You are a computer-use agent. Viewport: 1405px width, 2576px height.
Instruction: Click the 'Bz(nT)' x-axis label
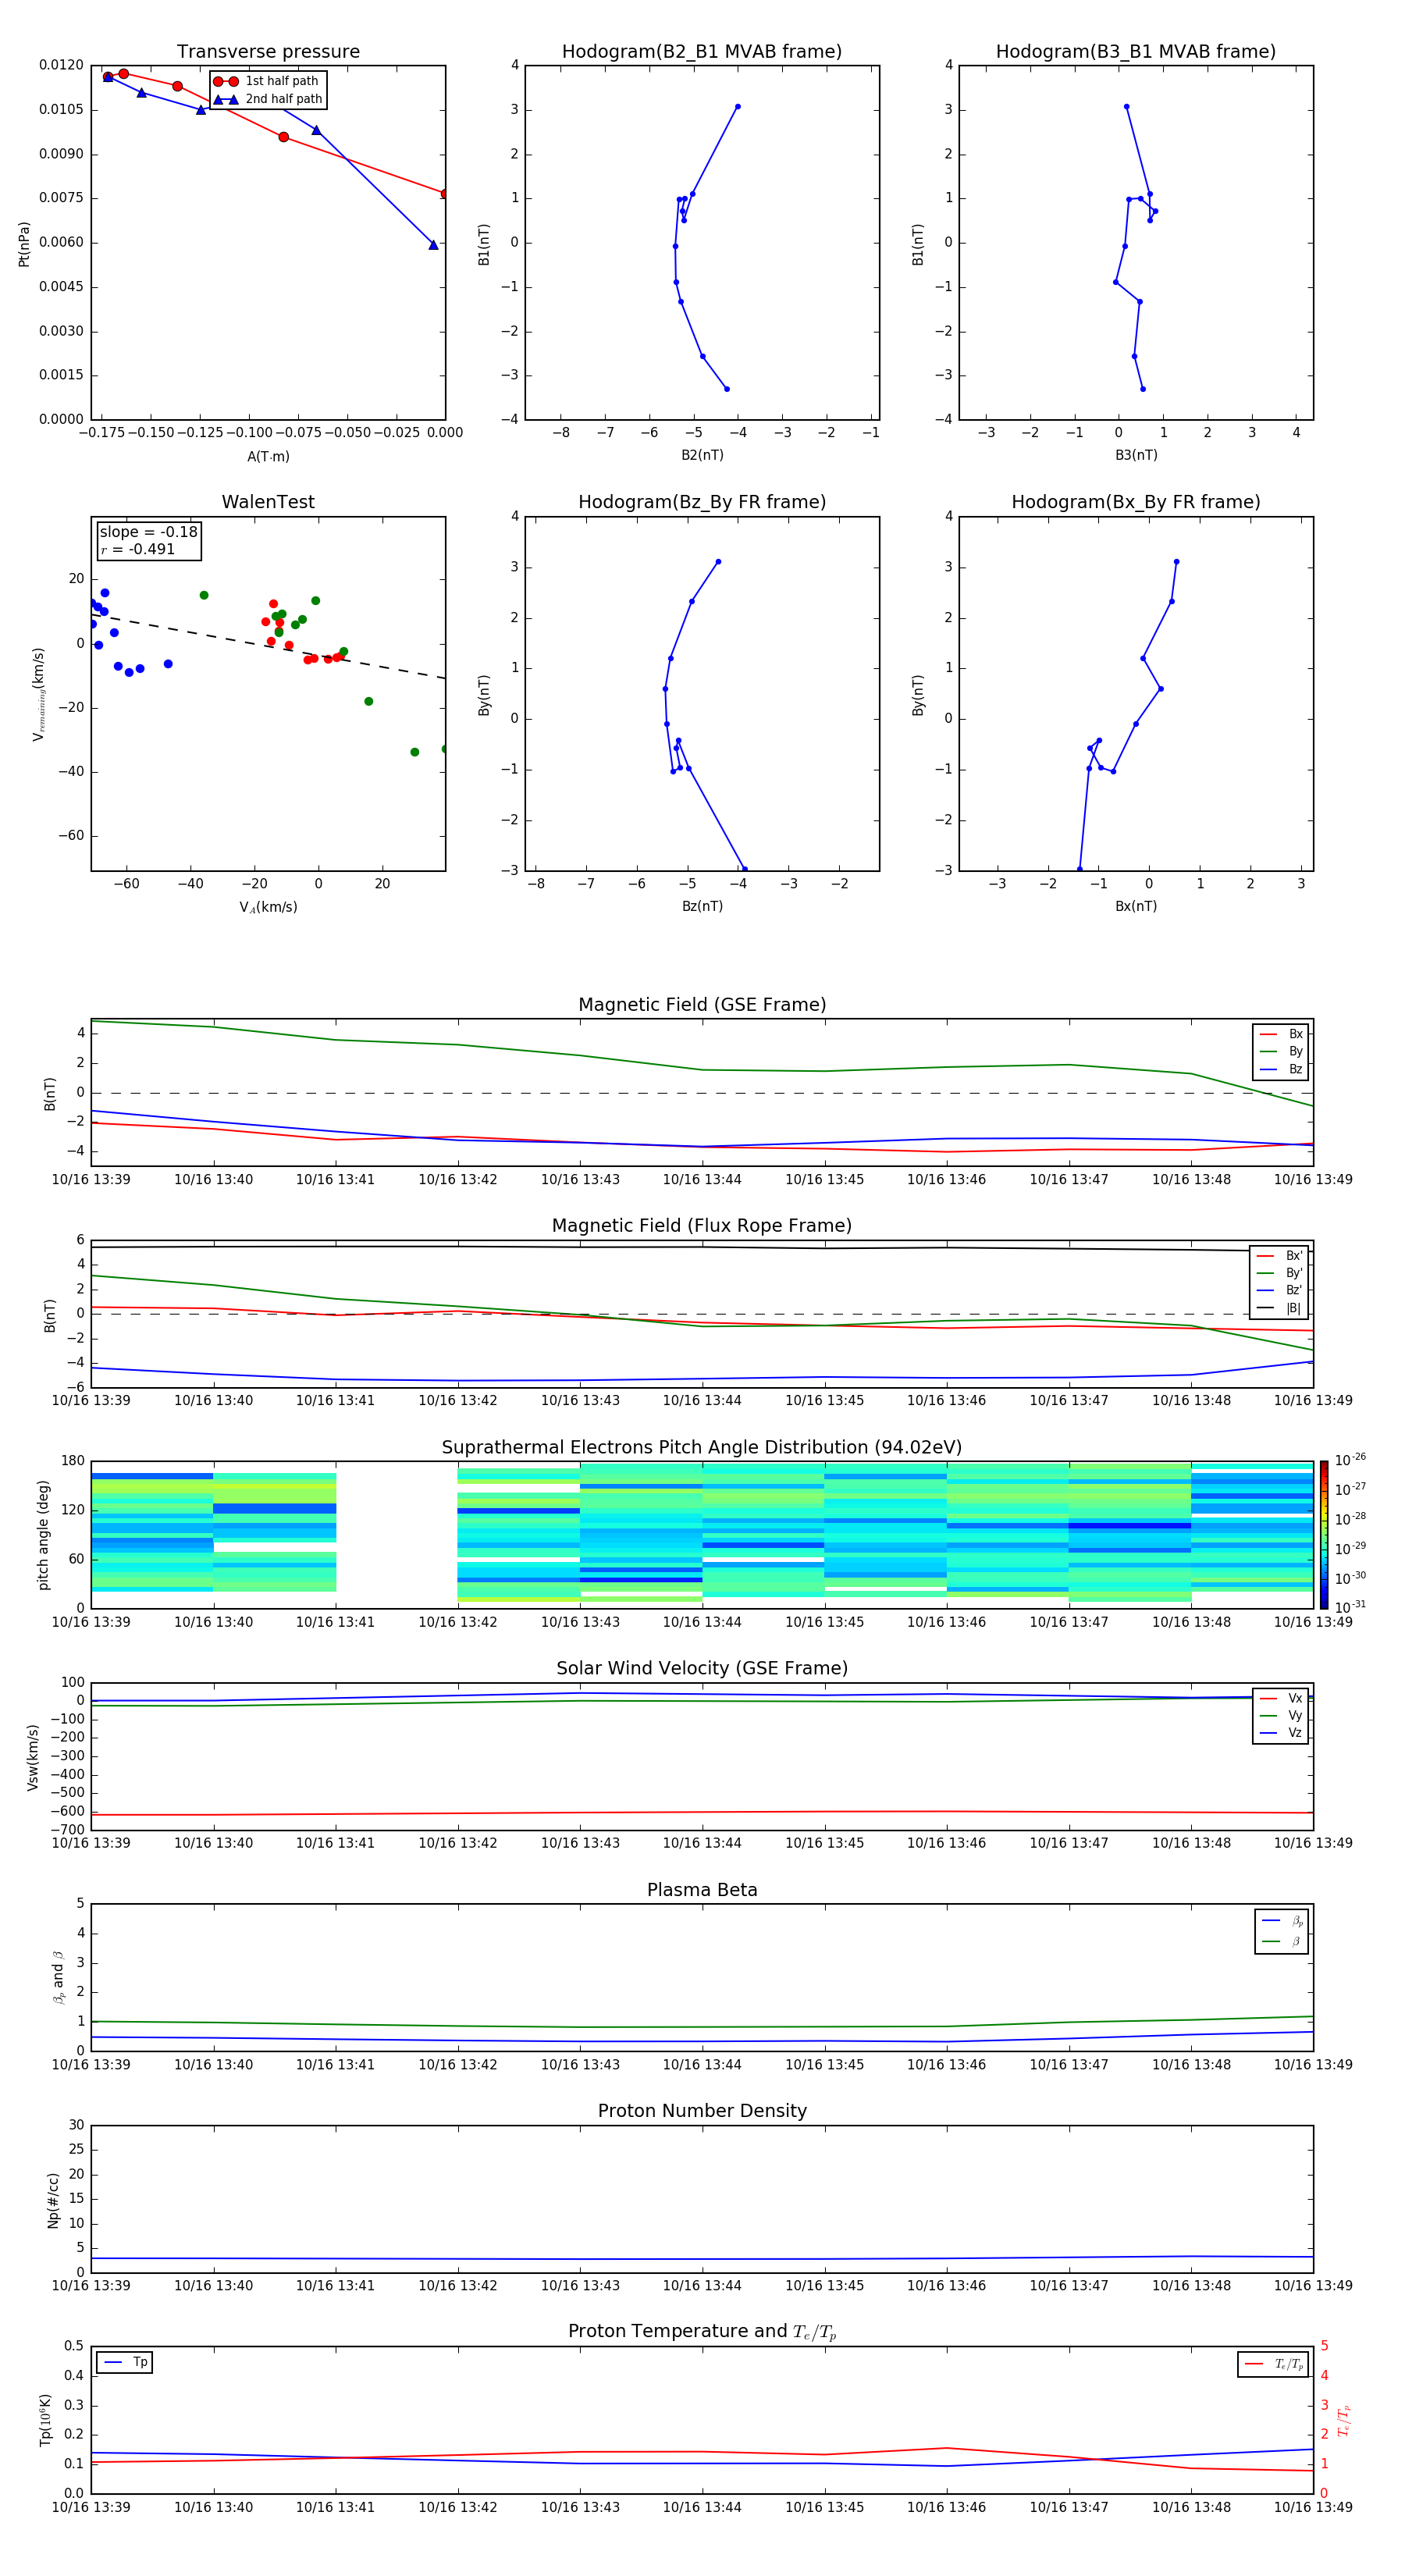click(702, 906)
